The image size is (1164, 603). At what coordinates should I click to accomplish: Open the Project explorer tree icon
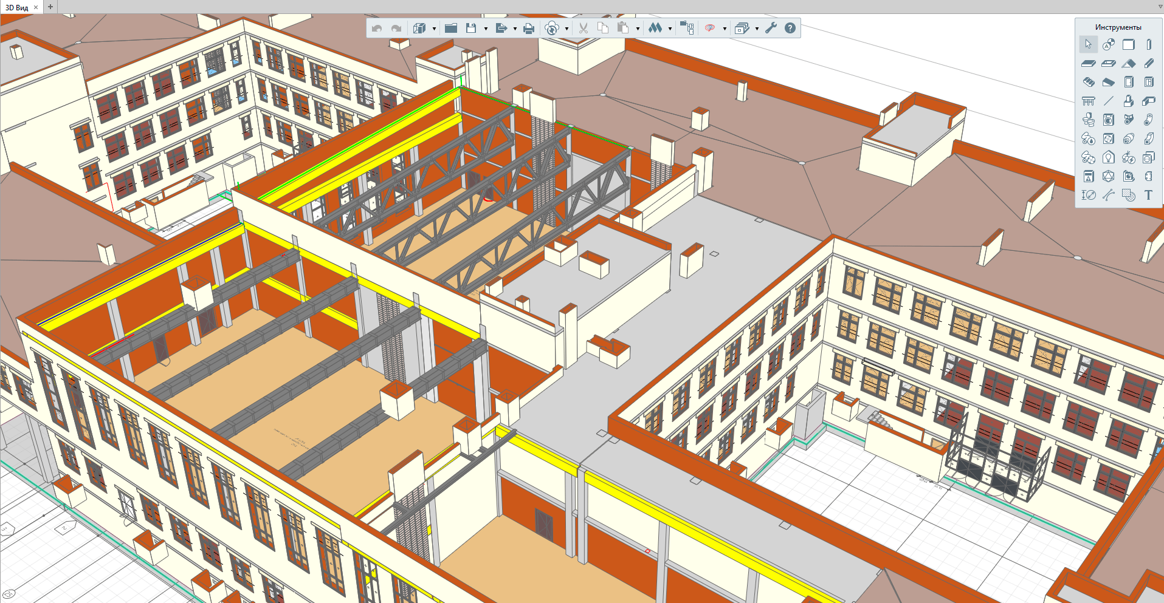687,28
